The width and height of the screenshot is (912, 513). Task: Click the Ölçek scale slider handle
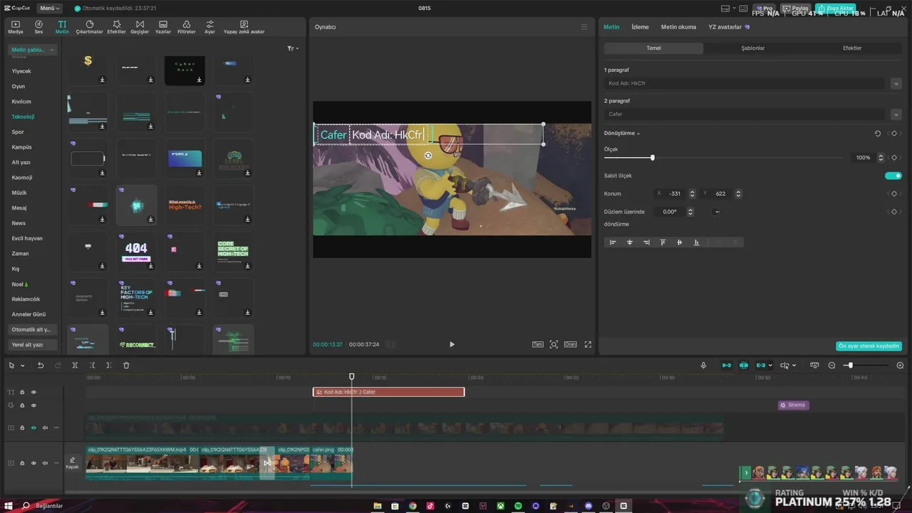(x=652, y=157)
